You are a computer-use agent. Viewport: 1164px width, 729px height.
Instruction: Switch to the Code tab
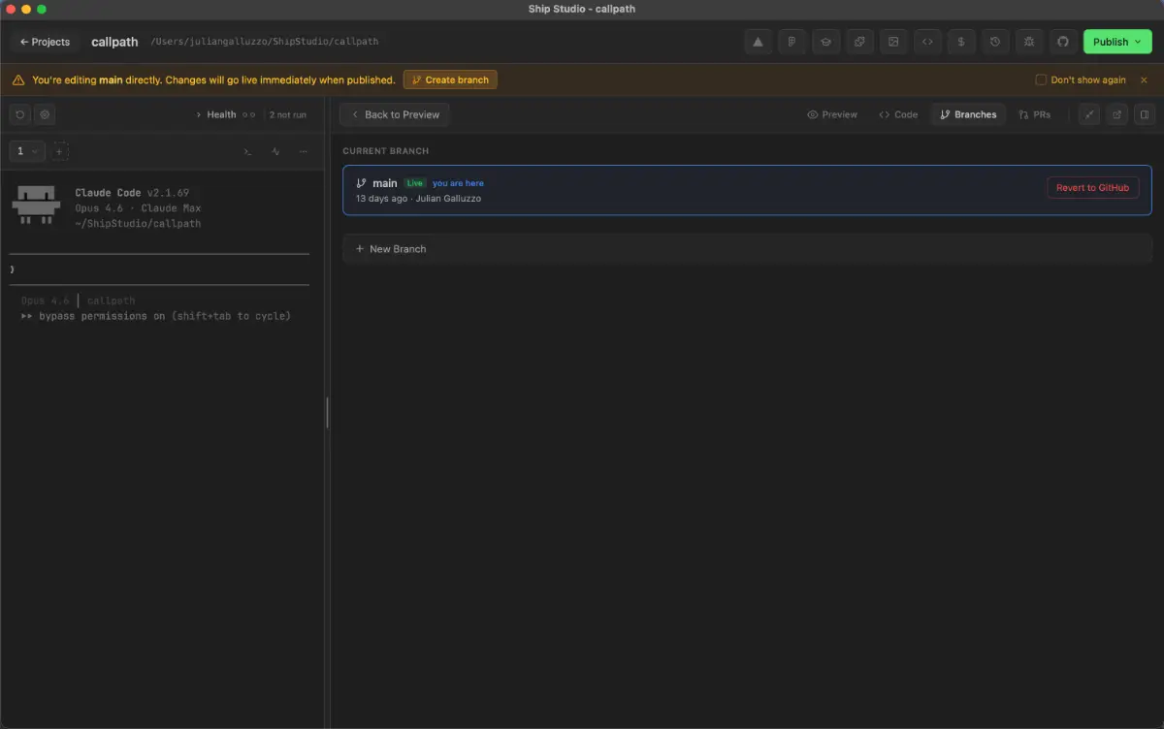(898, 114)
